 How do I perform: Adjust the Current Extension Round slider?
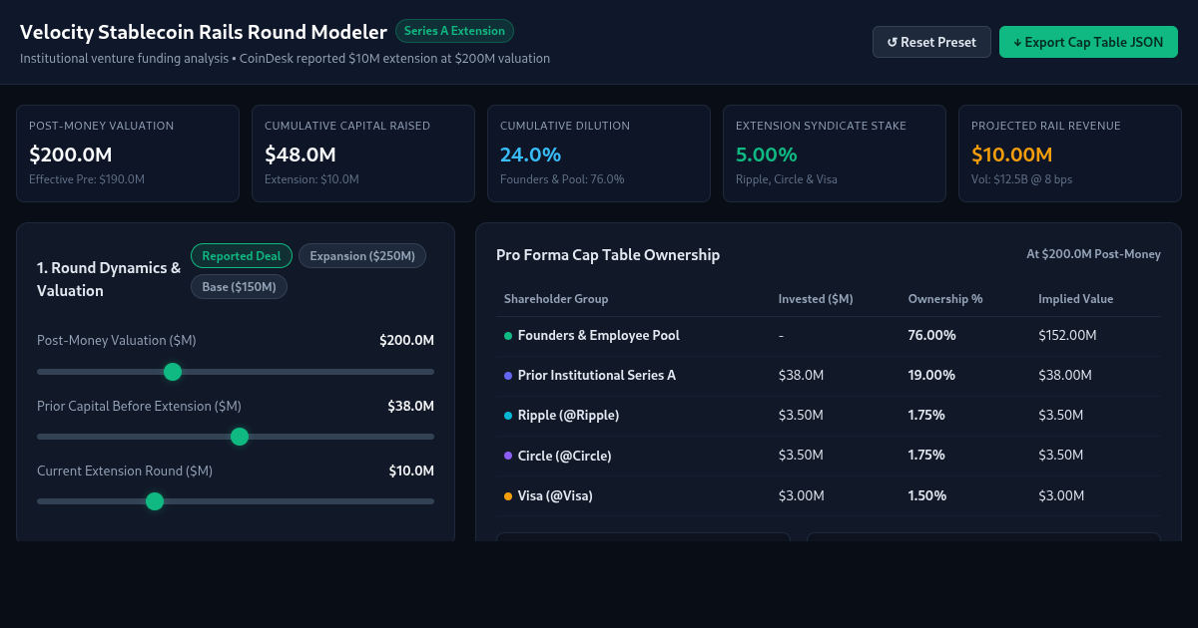[x=236, y=501]
